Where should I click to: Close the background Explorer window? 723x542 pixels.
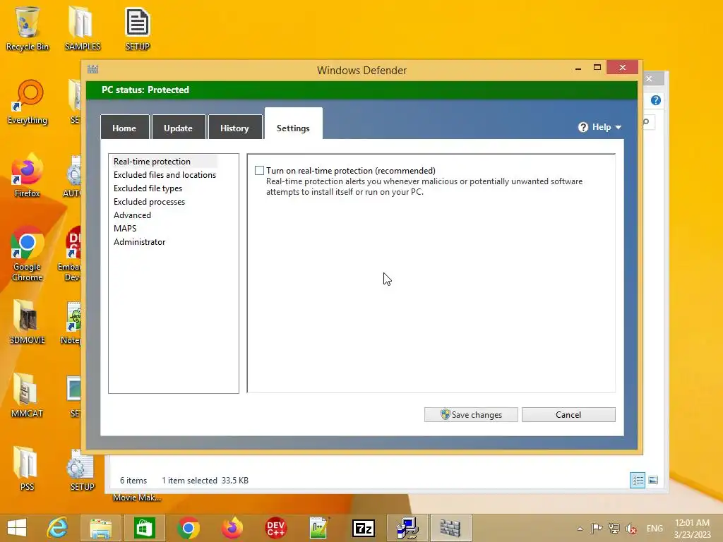tap(650, 79)
